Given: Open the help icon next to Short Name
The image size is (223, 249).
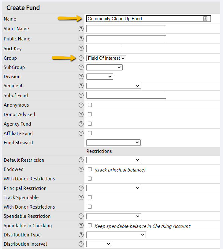Looking at the screenshot, I should (81, 28).
